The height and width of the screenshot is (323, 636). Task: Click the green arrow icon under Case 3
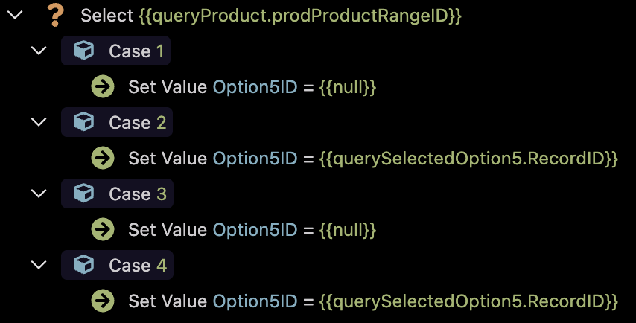[x=103, y=229]
